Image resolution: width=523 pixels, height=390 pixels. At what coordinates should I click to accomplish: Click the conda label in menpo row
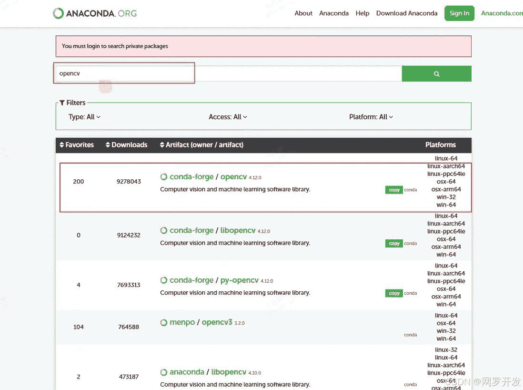tap(410, 335)
